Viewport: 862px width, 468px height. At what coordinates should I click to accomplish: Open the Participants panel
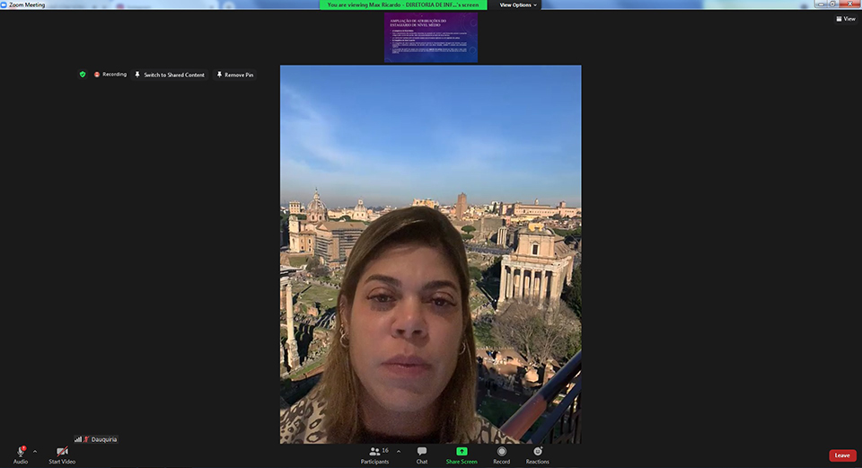pos(375,451)
